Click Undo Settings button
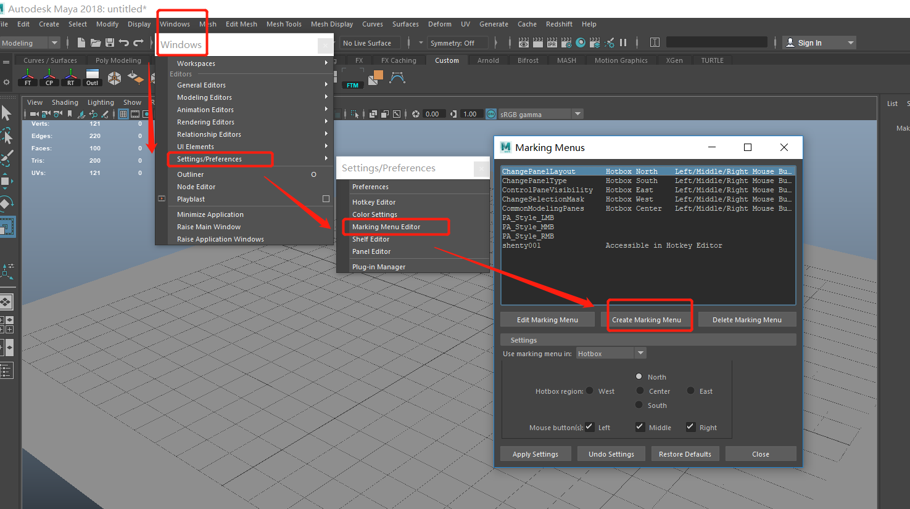The image size is (910, 509). click(x=611, y=454)
